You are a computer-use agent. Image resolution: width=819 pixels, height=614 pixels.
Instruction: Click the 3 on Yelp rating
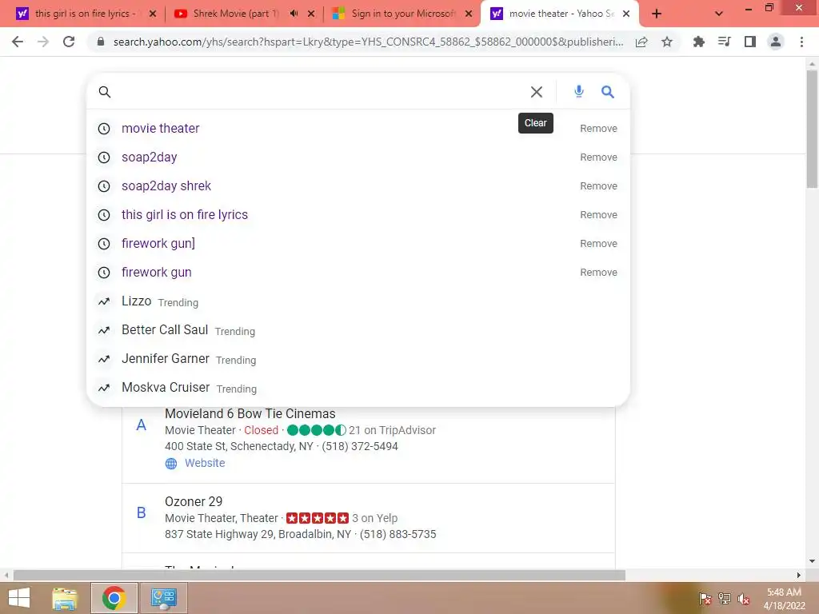click(374, 518)
